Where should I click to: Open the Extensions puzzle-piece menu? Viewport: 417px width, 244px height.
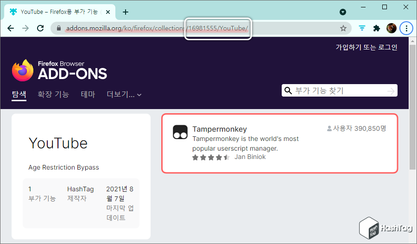377,28
